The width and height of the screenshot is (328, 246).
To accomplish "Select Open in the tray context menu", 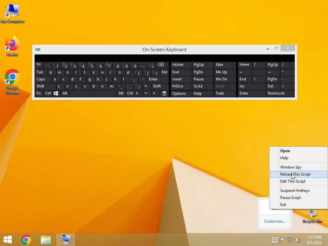I will (298, 151).
